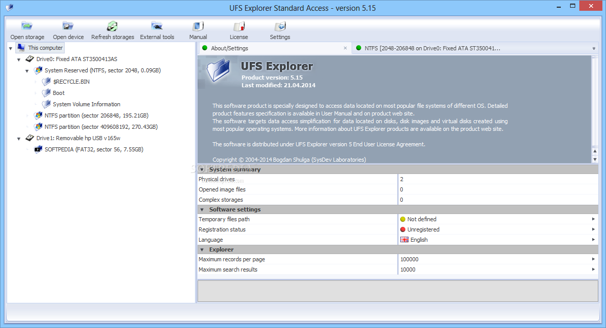Click the System Volume Information folder icon
Screen dimensions: 606x328
(46, 104)
